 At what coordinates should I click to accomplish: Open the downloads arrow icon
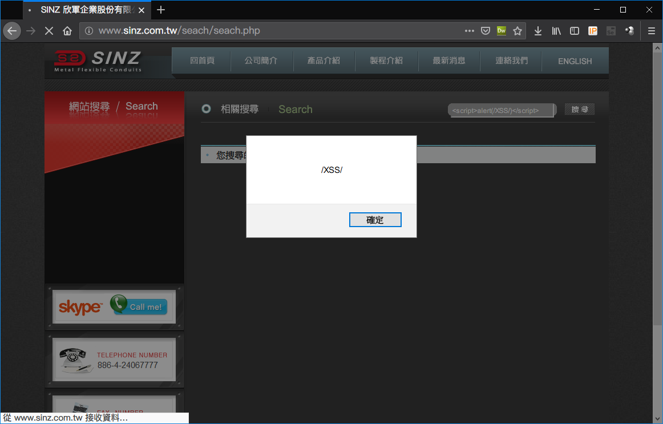pos(538,31)
